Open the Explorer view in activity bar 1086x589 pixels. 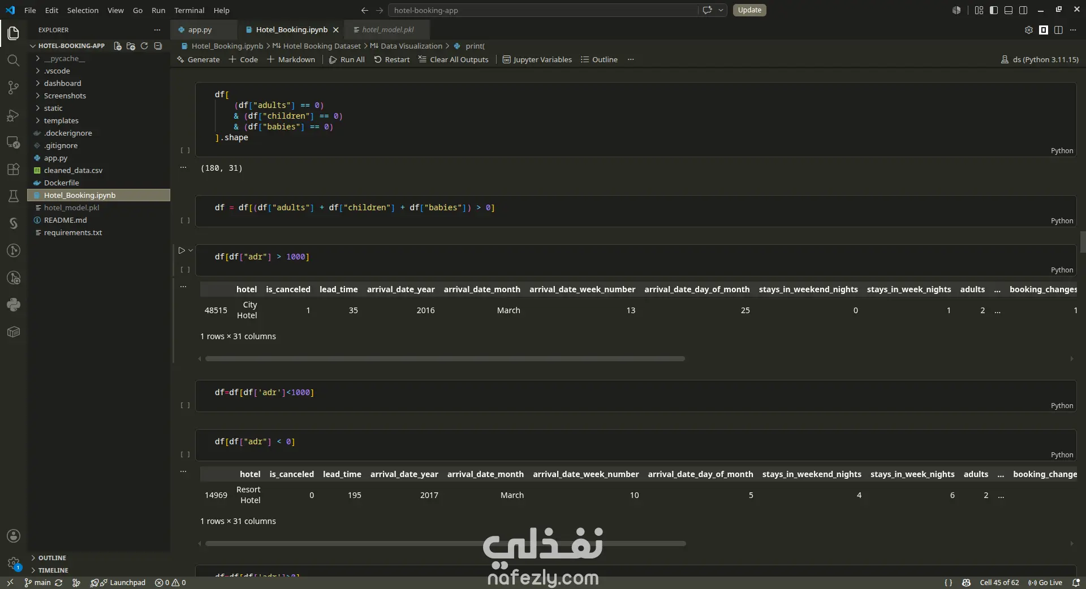(x=14, y=33)
